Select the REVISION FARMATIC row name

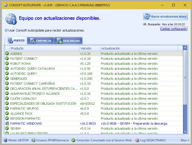(x=25, y=118)
